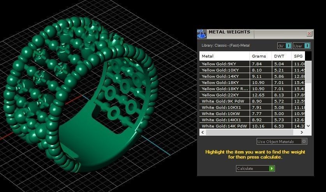
Task: Click the vertical scrollbar thumb
Action: (308, 72)
